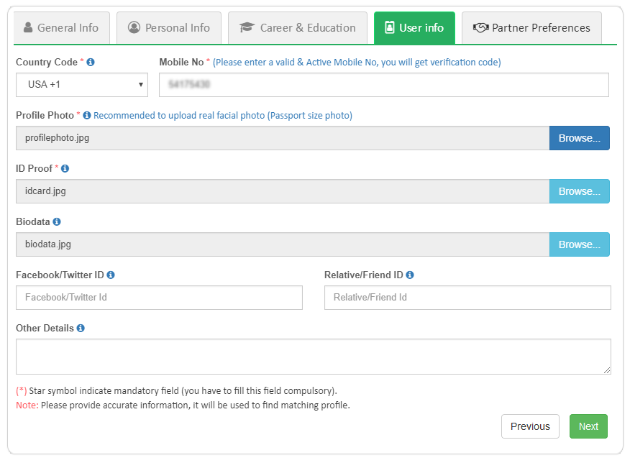Click info icon next to ID Proof
This screenshot has width=630, height=463.
tap(65, 169)
